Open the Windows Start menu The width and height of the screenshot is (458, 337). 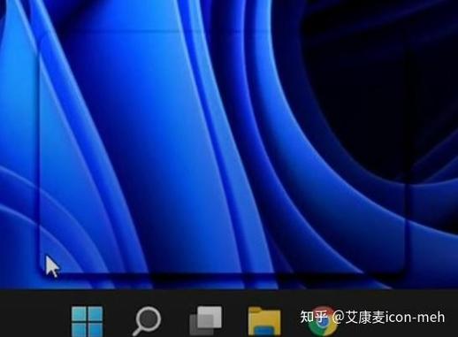pos(88,322)
